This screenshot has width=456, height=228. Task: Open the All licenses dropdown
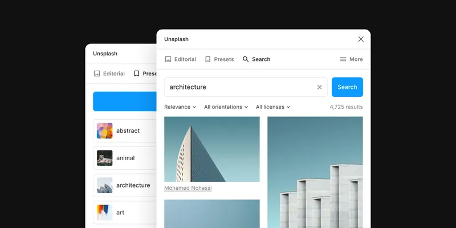[273, 107]
